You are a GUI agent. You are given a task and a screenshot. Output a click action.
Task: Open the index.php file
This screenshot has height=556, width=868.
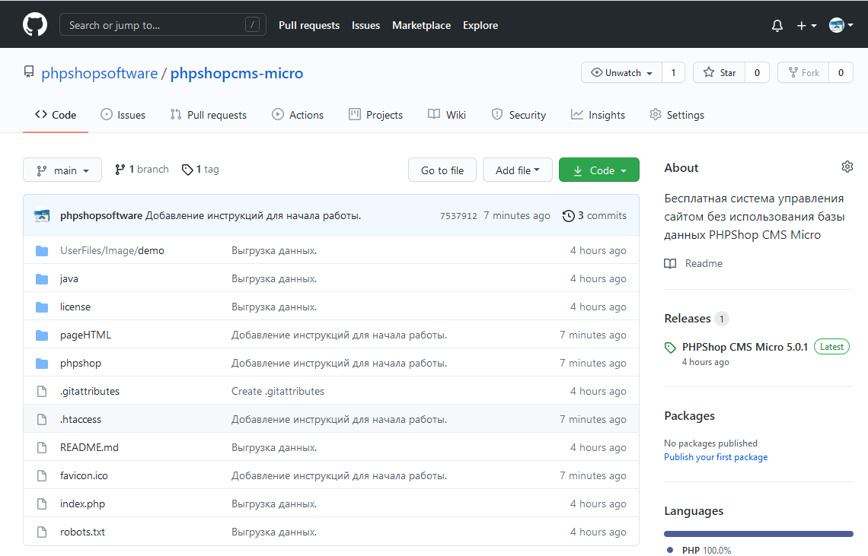click(x=82, y=504)
